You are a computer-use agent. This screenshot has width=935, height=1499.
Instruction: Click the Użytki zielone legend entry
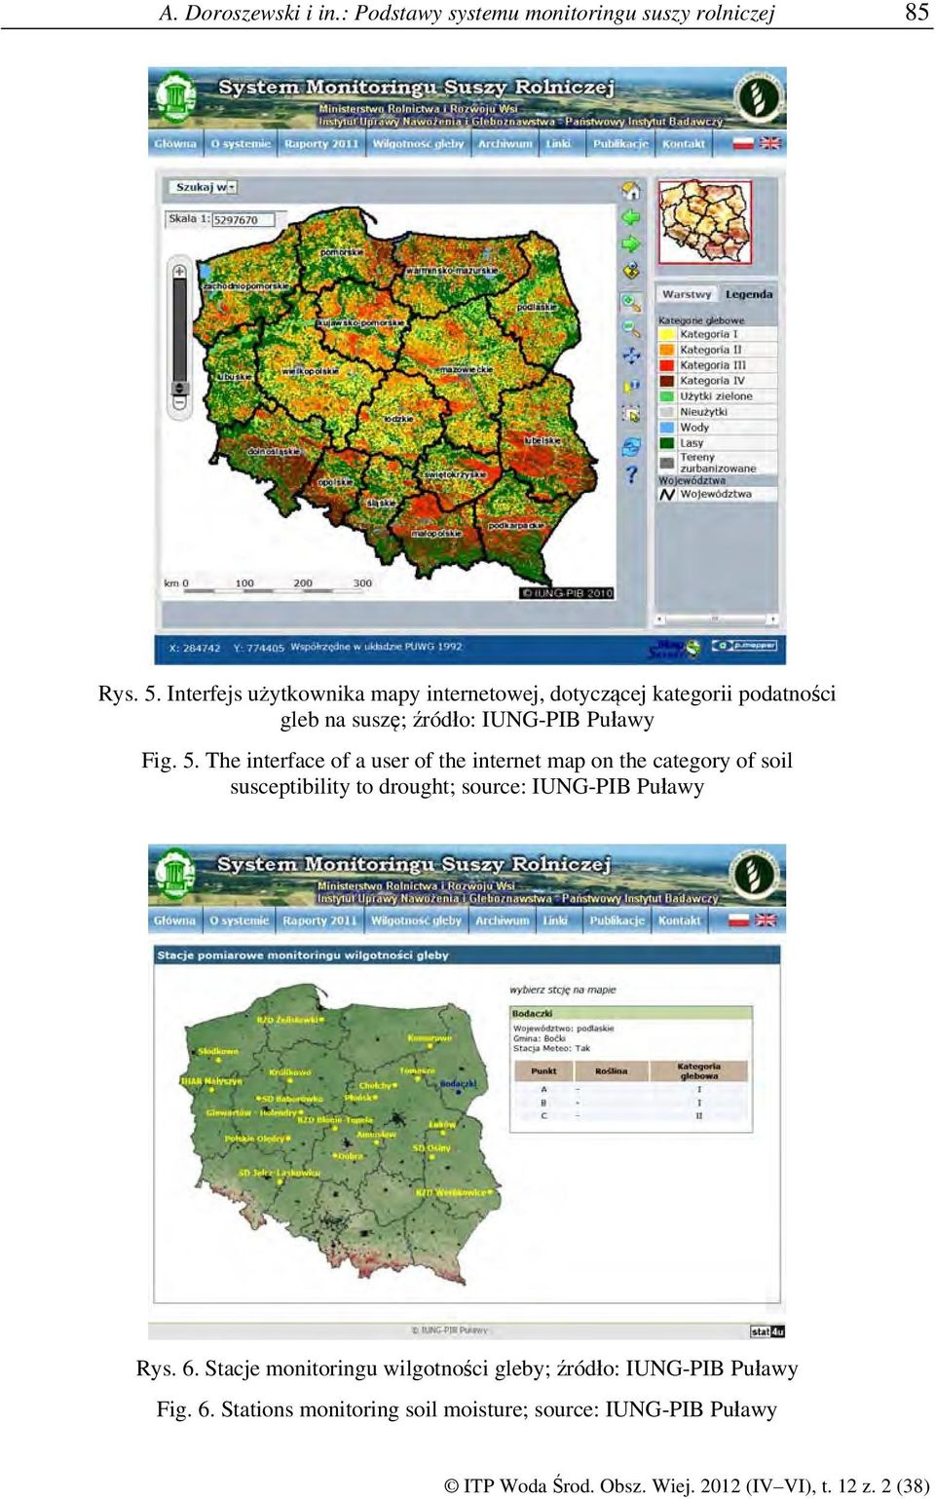717,396
